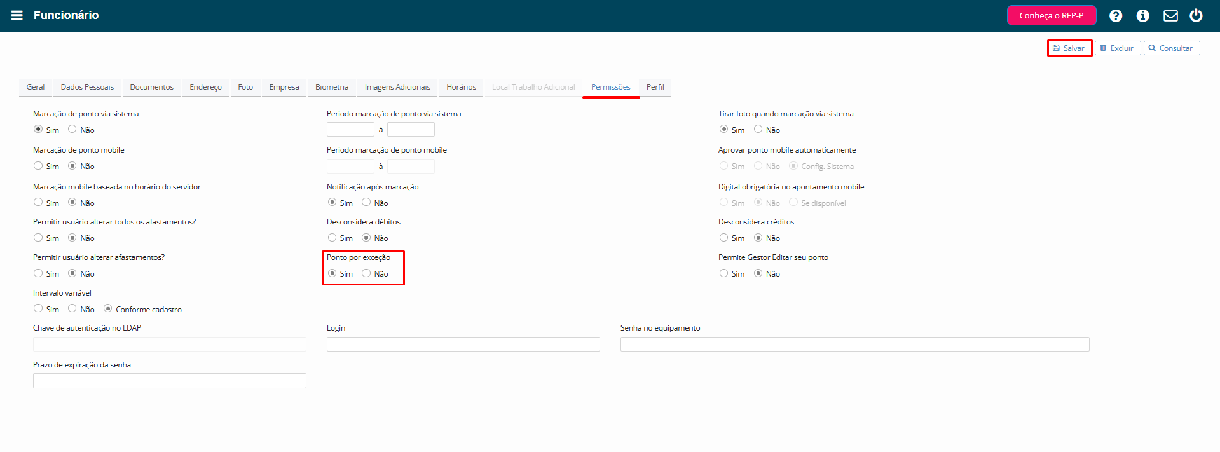Viewport: 1220px width, 452px height.
Task: Select Não for Ponto por exceção
Action: (x=366, y=273)
